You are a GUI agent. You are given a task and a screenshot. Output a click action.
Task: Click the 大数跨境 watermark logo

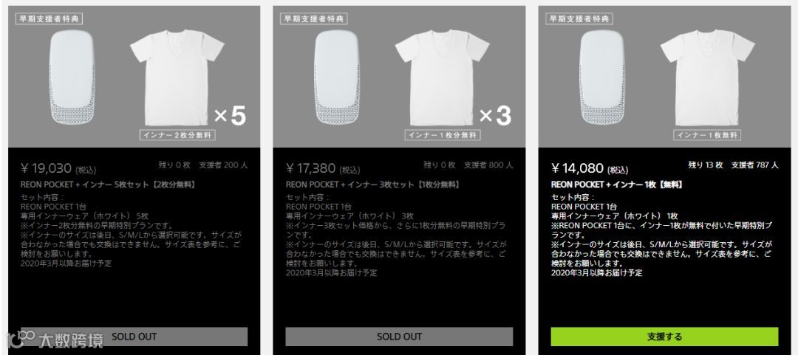(55, 340)
